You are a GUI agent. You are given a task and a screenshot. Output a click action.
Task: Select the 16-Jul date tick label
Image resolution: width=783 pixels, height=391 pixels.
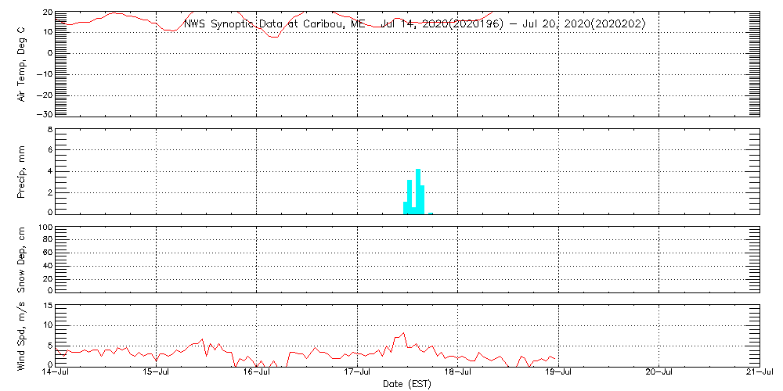click(x=257, y=373)
